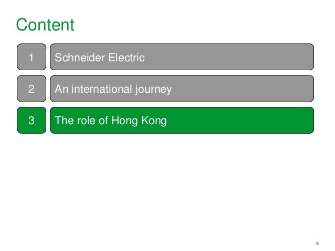Click the green Content slide title

click(x=45, y=25)
